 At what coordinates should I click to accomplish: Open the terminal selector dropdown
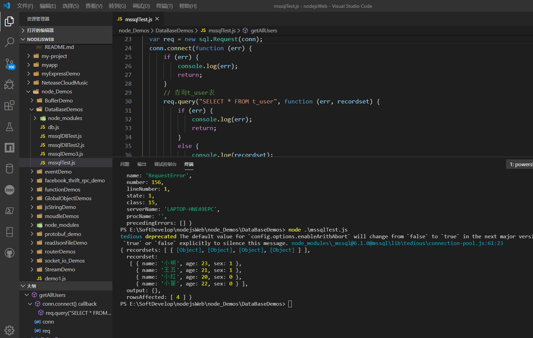[520, 164]
